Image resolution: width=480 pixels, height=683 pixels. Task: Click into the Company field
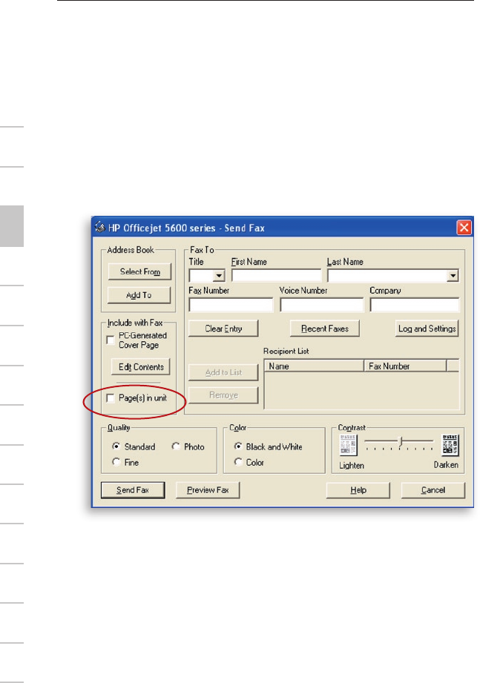pos(415,305)
